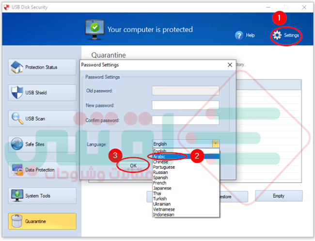Open the Safe Sites section
Image resolution: width=315 pixels, height=241 pixels.
(42, 144)
